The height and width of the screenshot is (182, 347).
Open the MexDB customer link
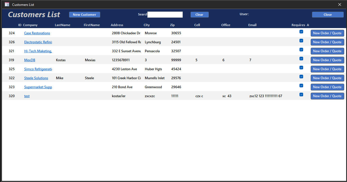click(x=30, y=60)
